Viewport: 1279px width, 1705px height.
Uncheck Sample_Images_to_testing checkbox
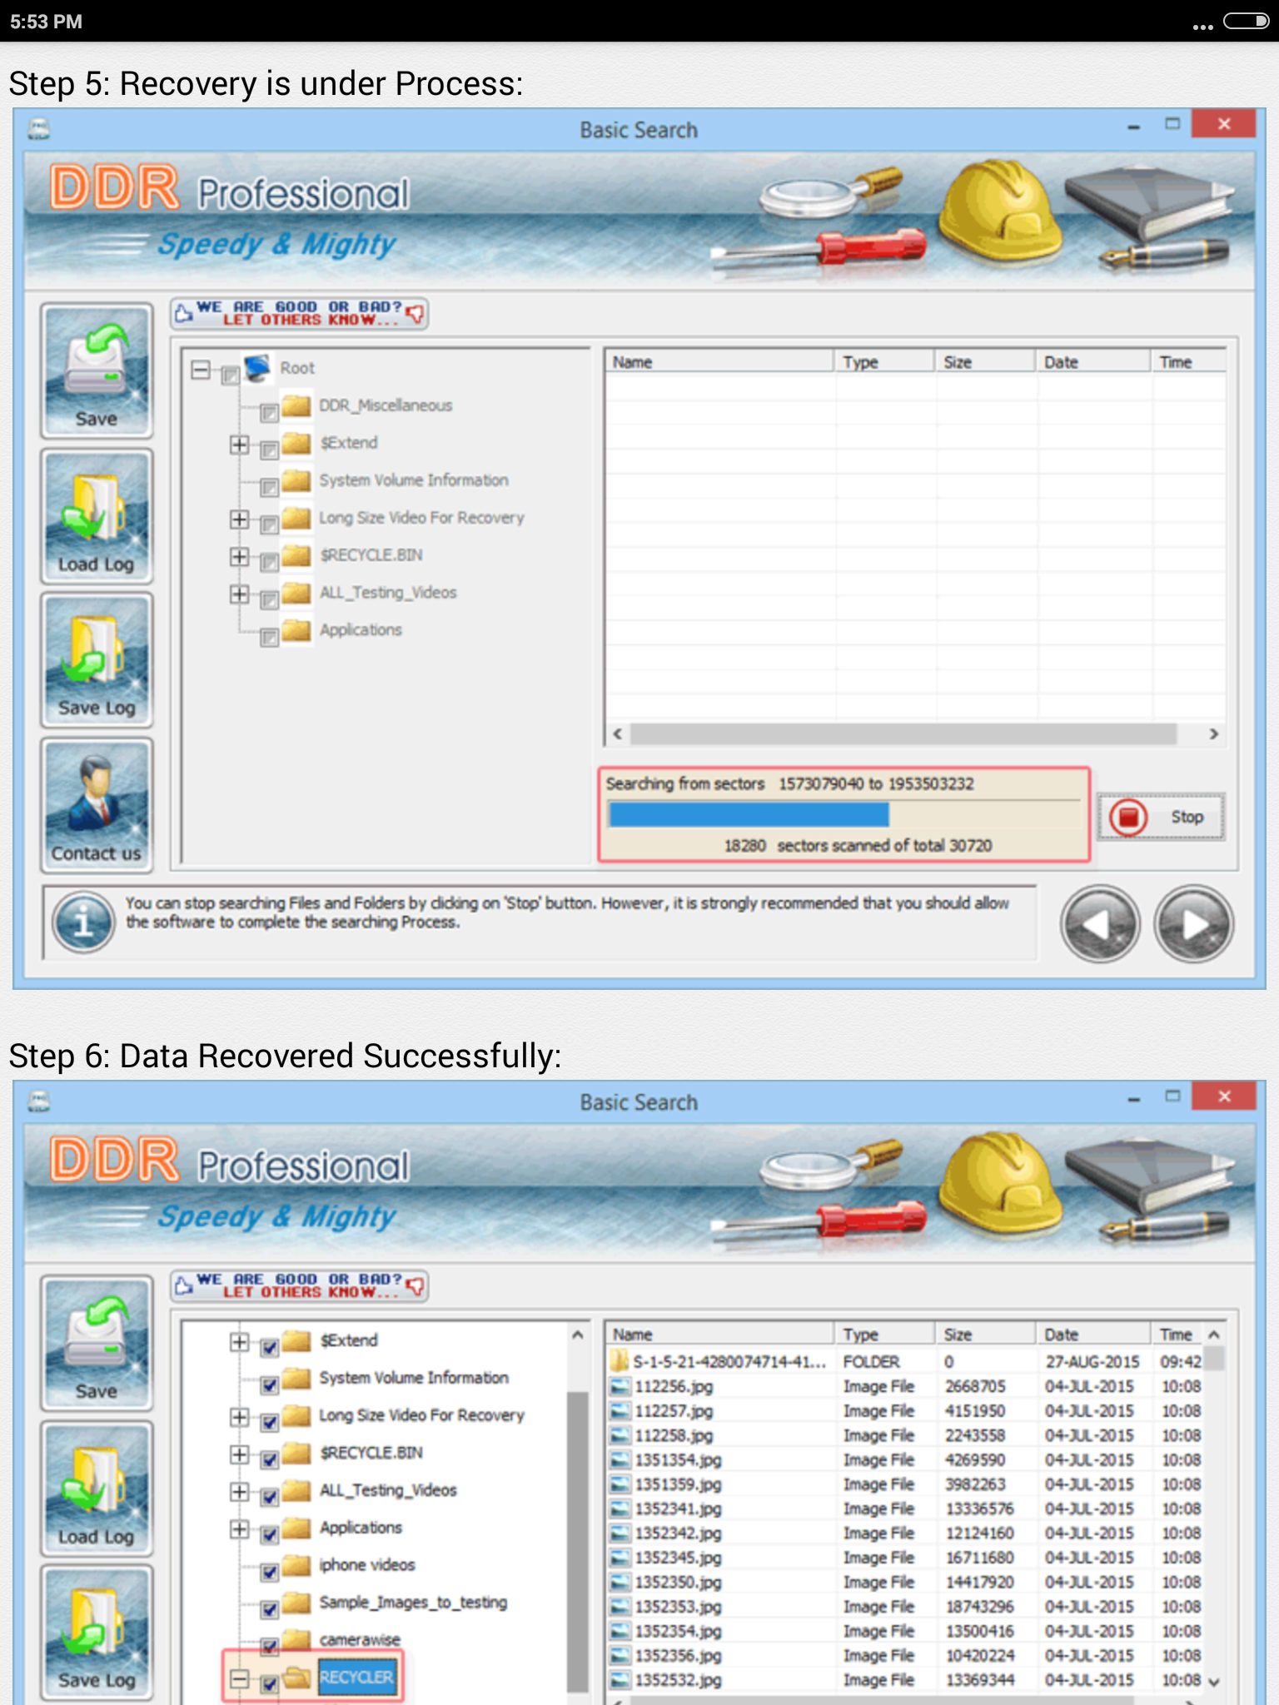(x=269, y=1609)
